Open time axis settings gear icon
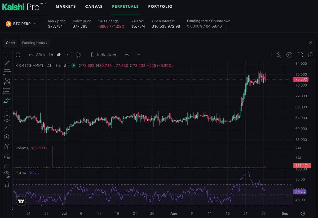This screenshot has height=218, width=318. [x=303, y=213]
